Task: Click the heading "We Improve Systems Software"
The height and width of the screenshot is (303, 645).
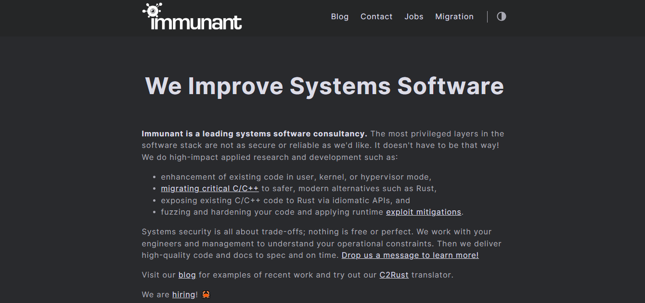Action: click(x=324, y=85)
